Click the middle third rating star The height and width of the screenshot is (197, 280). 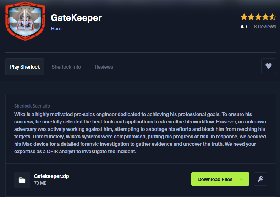(258, 17)
